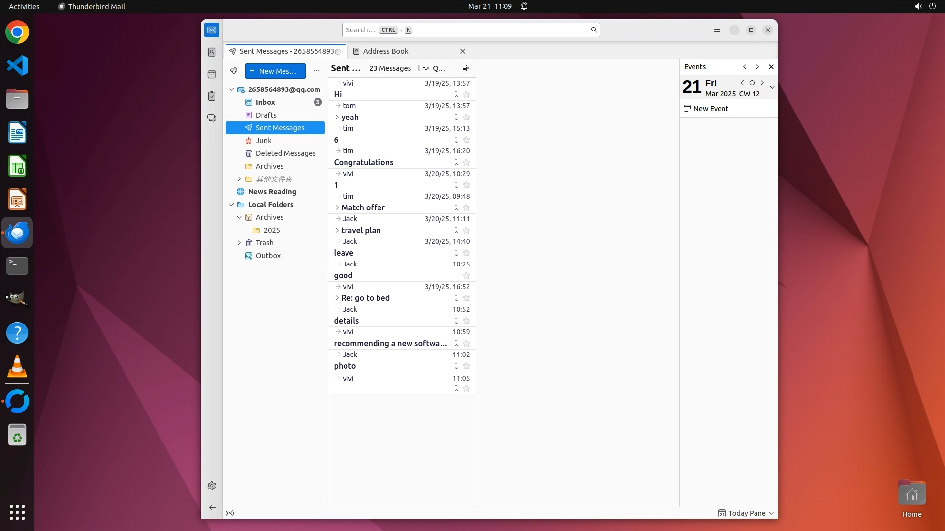
Task: Collapse the Local Folders tree
Action: point(231,205)
